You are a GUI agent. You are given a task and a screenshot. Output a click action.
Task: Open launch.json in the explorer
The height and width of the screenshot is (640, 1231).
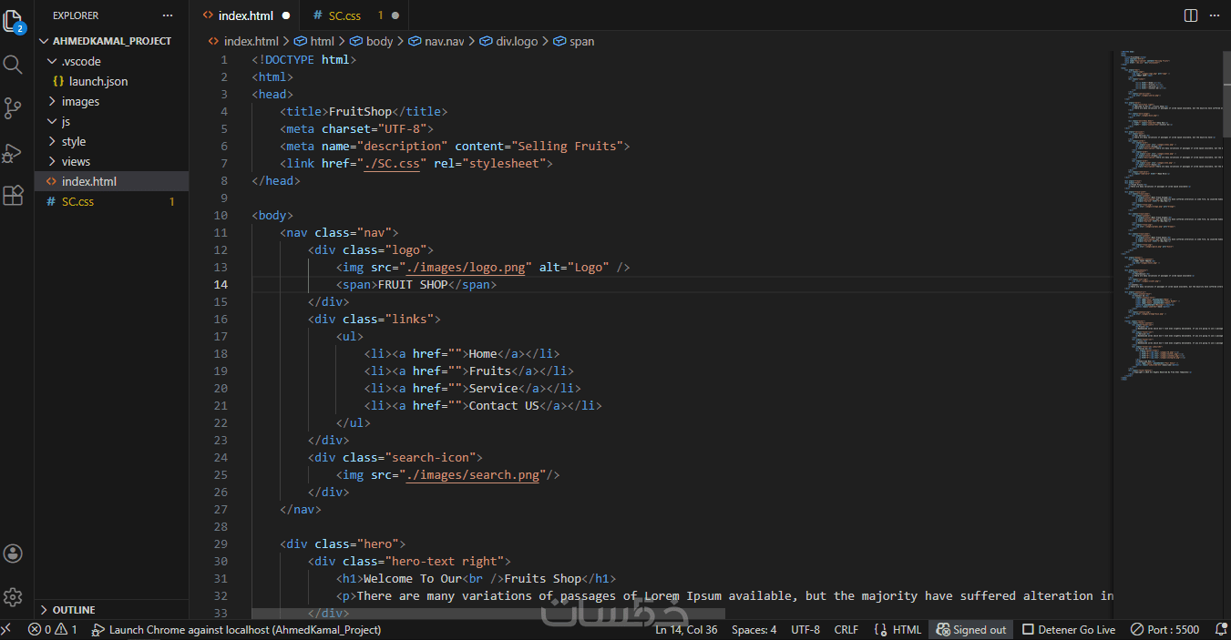(x=111, y=81)
